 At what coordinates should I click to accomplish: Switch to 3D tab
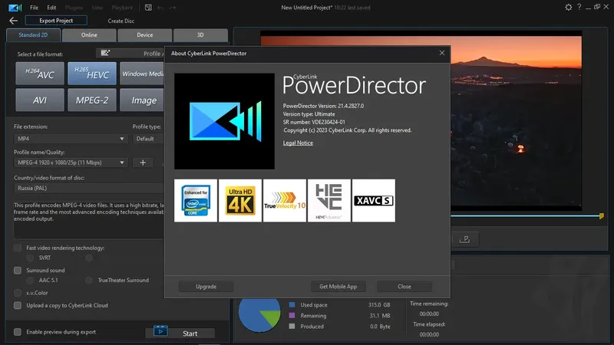pos(200,34)
